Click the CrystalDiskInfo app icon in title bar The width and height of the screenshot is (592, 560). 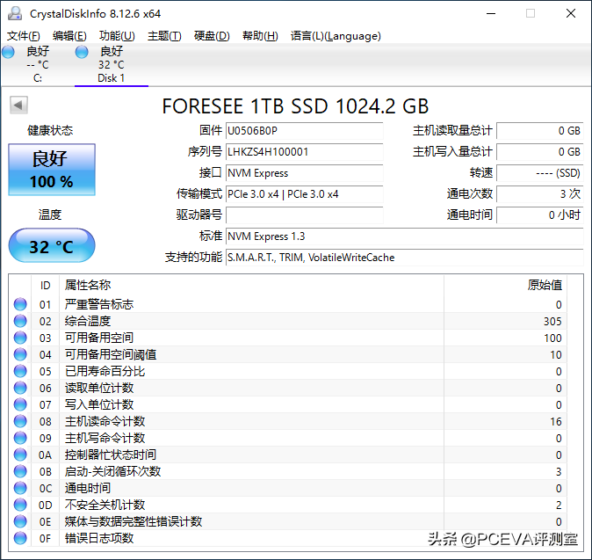coord(15,13)
